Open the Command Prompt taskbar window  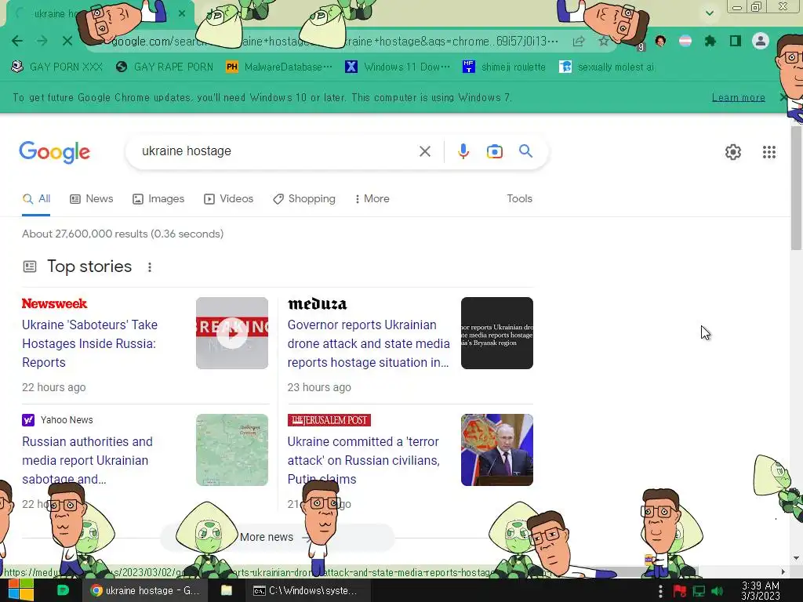307,590
